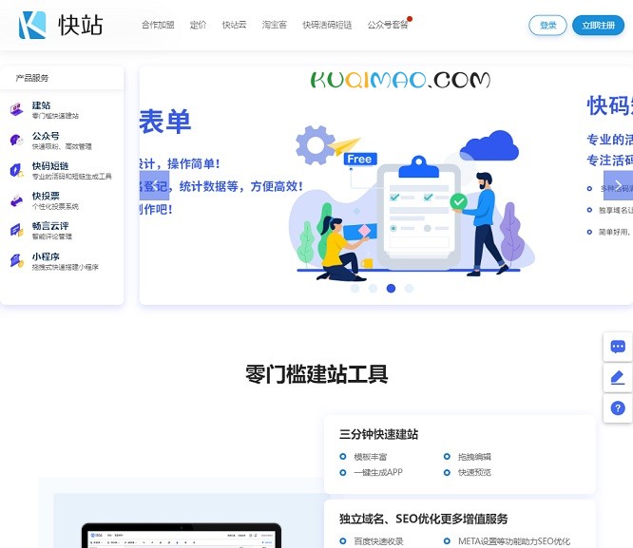Click the laptop preview thumbnail
The width and height of the screenshot is (633, 548).
point(182,536)
